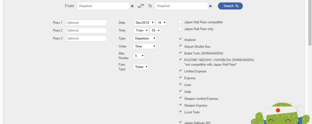Uncheck Bullet Train (SHINKANSEN)
Viewport: 312px width, 124px height.
pyautogui.click(x=180, y=53)
